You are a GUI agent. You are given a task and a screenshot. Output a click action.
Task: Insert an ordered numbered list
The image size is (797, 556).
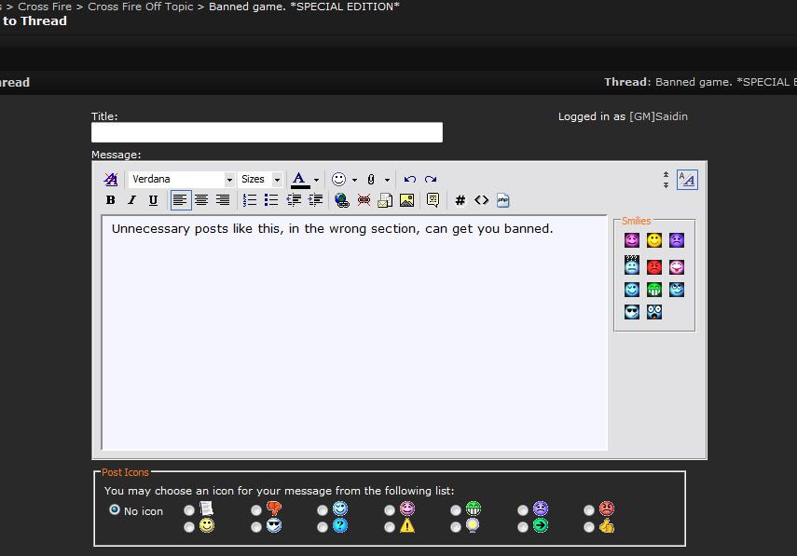pos(250,200)
